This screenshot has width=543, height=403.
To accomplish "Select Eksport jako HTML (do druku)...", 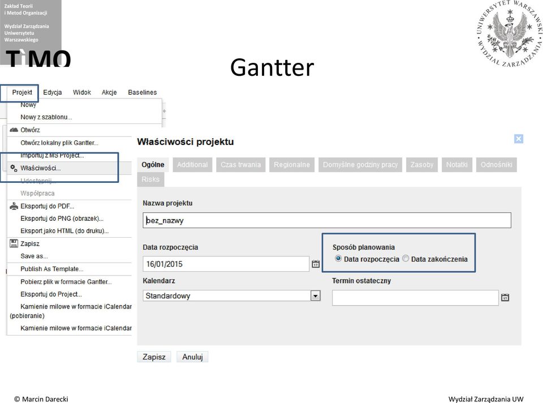I will tap(64, 231).
